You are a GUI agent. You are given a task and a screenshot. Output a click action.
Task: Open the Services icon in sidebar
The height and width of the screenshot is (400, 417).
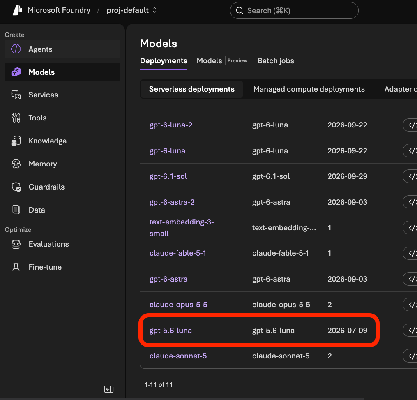coord(16,95)
